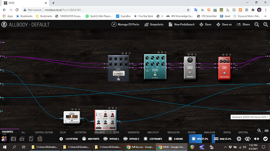This screenshot has height=151, width=270.
Task: Open settings gear of dark blue pedal
Action: tap(126, 53)
